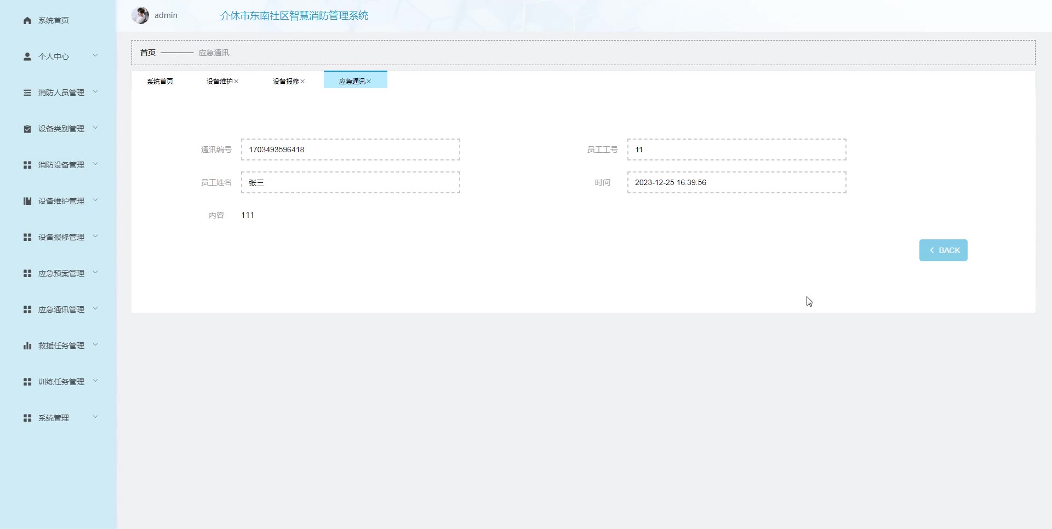
Task: Close the 设备报修 tab
Action: (x=302, y=82)
